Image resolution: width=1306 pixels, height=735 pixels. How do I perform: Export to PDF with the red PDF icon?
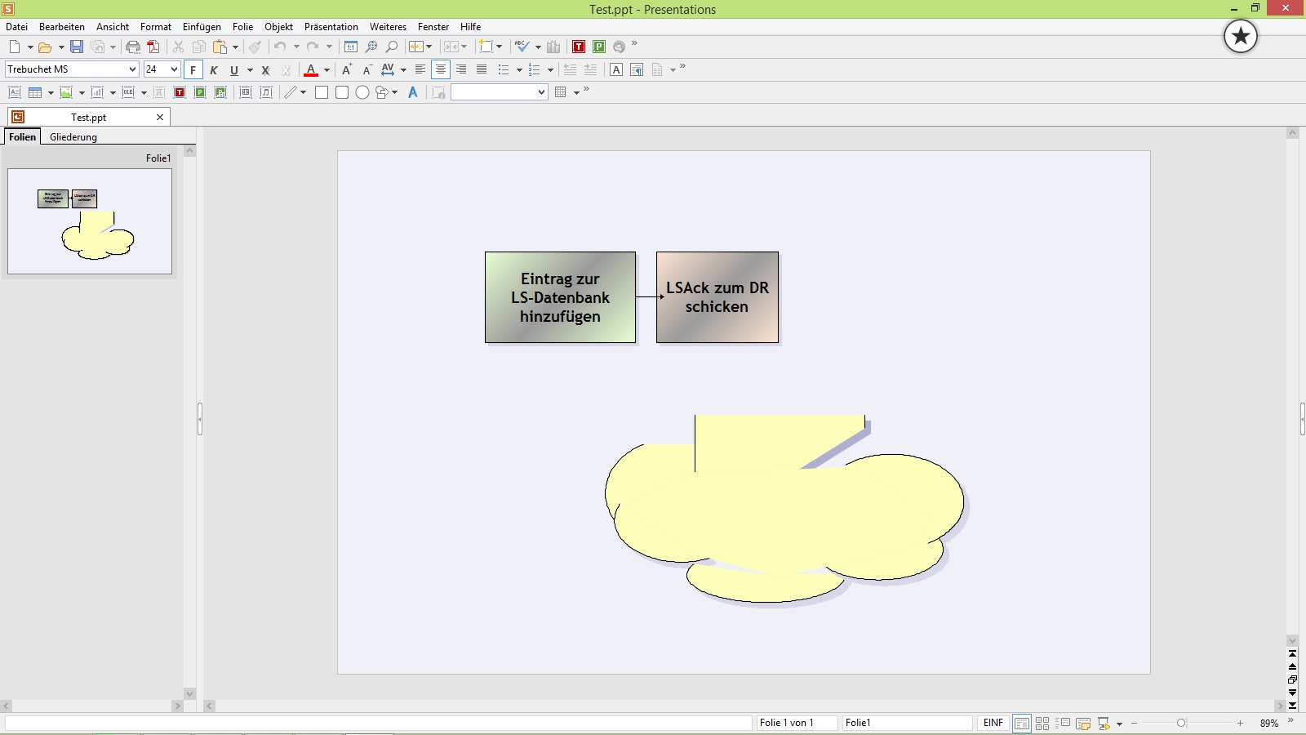(x=153, y=47)
